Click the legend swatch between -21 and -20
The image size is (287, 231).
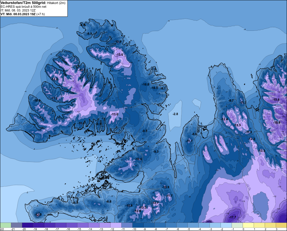tap(16, 225)
